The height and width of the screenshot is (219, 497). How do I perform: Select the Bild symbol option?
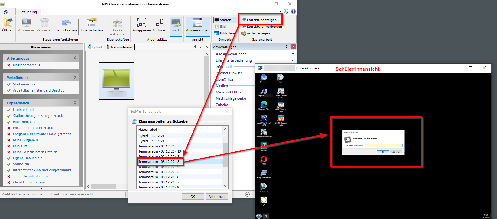pyautogui.click(x=220, y=27)
